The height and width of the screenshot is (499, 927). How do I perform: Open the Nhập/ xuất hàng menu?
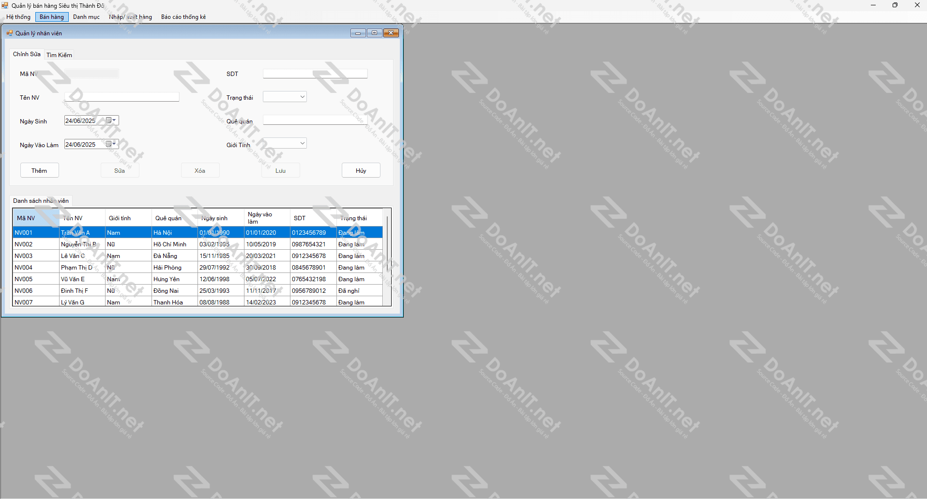[130, 17]
